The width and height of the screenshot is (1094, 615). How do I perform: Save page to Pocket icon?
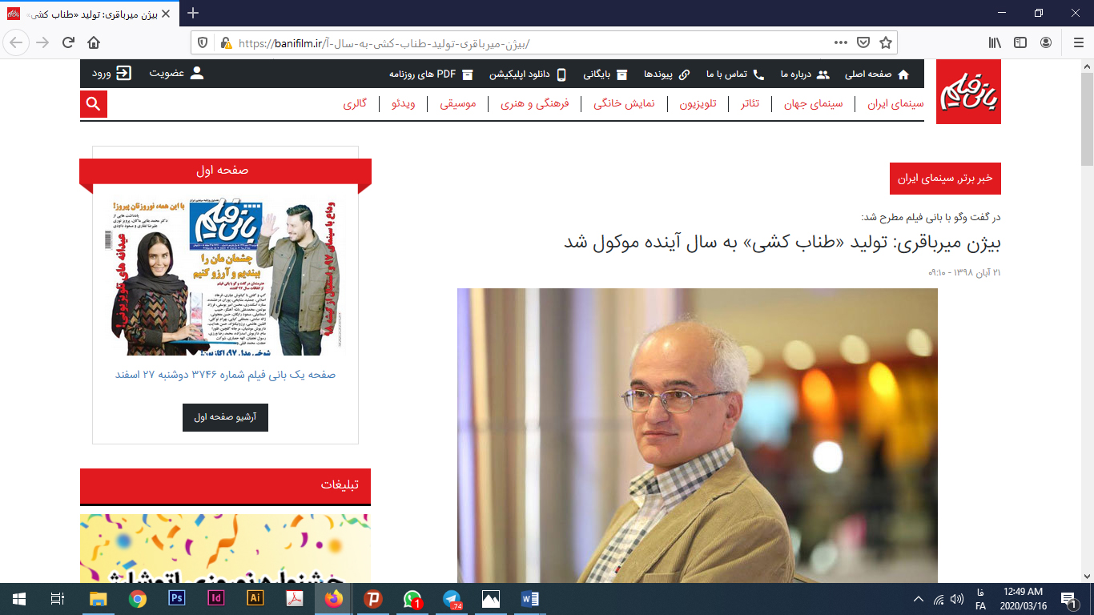(863, 42)
